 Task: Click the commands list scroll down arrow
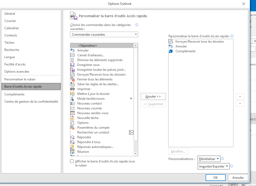[136, 153]
